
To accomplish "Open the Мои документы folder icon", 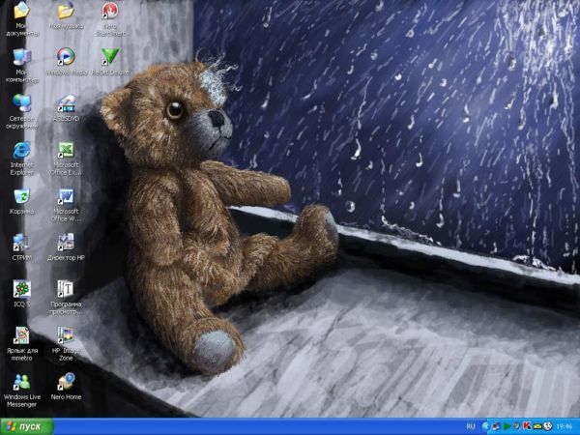I will pyautogui.click(x=21, y=12).
